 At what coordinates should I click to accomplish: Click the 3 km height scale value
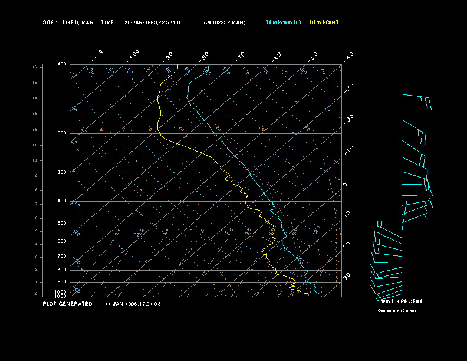(x=36, y=257)
